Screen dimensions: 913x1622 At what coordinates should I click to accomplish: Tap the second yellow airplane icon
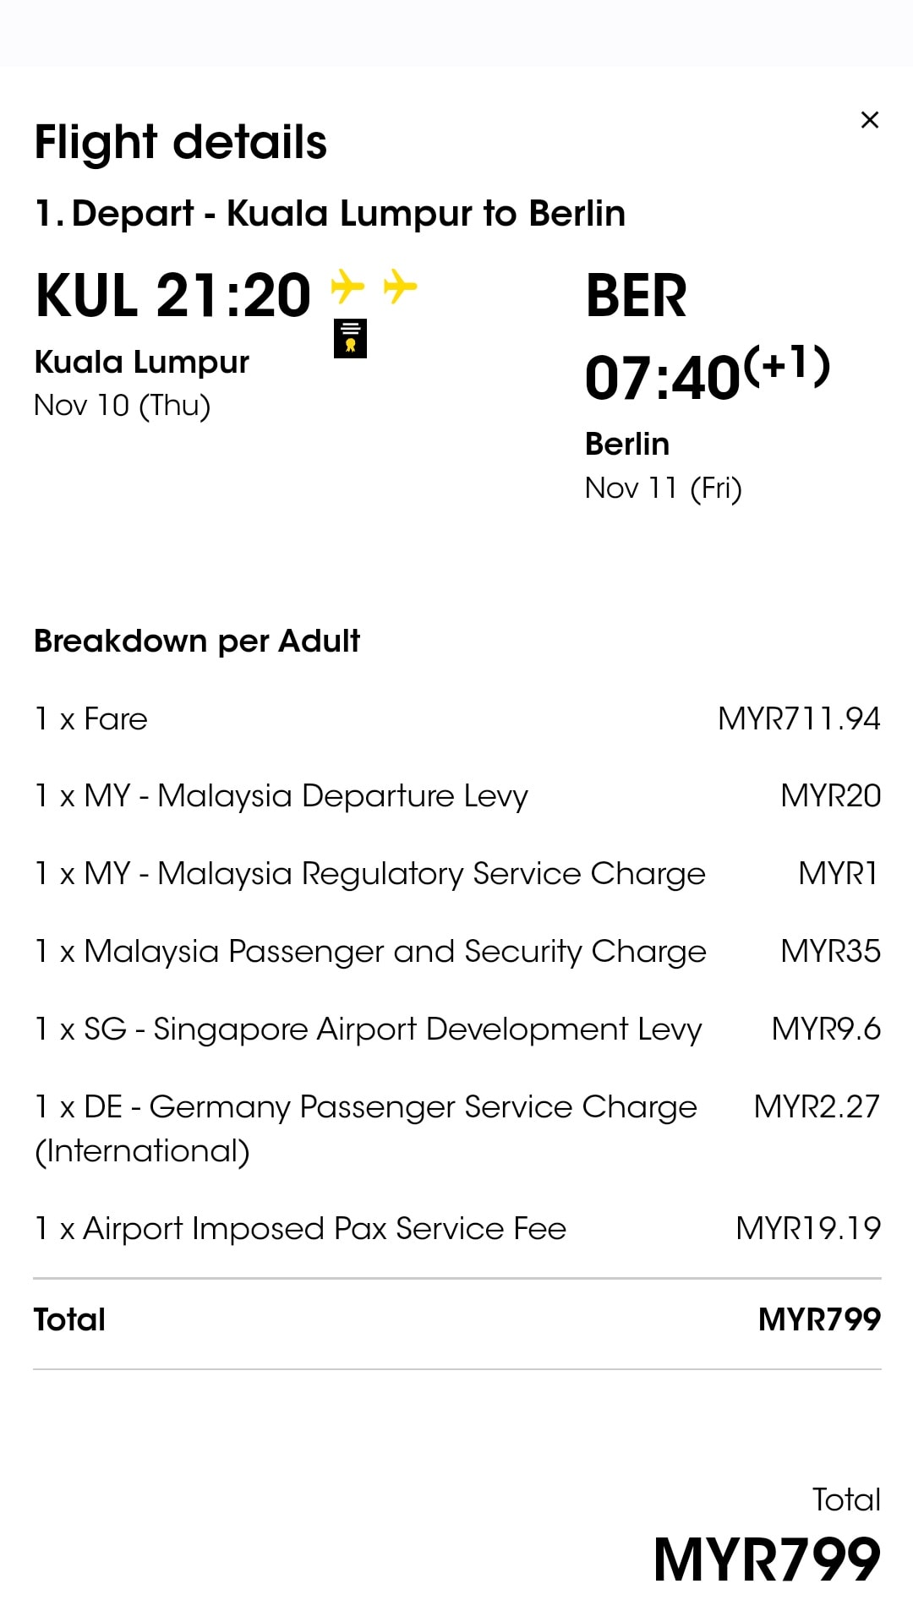coord(400,286)
